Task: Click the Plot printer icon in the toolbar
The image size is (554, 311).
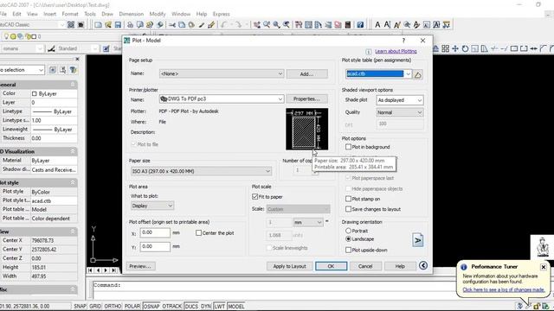Action: click(130, 25)
